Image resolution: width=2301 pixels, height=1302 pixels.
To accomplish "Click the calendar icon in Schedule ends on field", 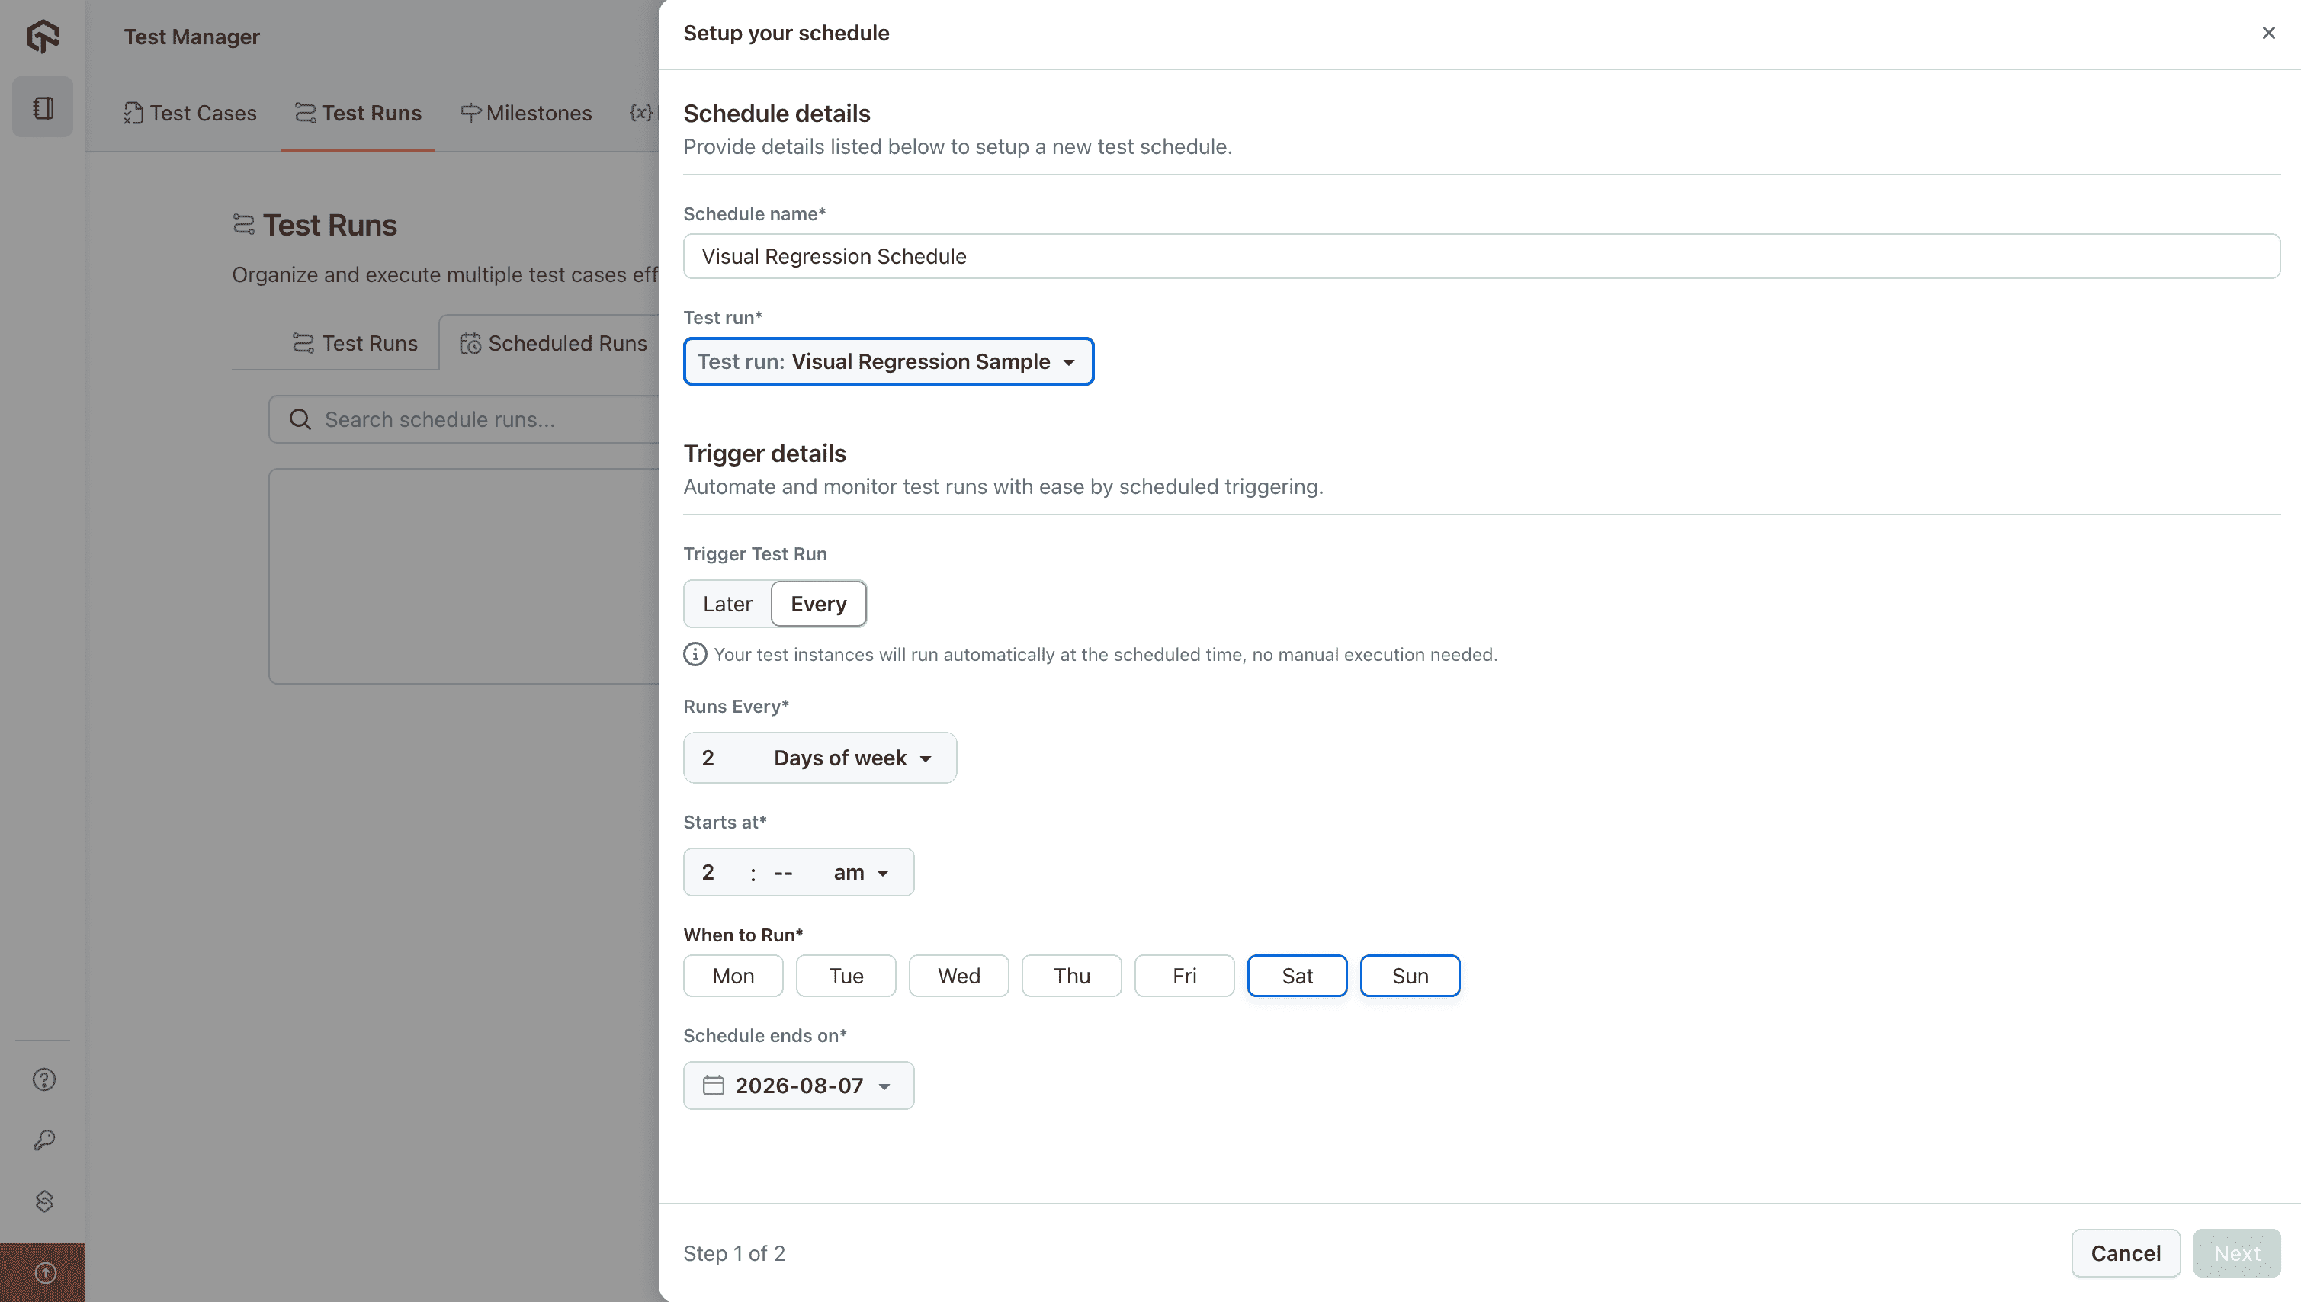I will (x=713, y=1085).
